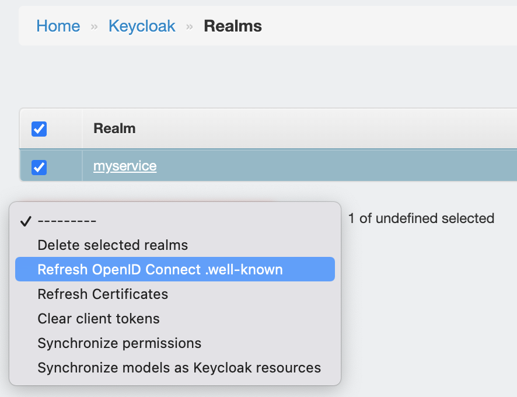
Task: Open the myservice realm link
Action: [125, 166]
